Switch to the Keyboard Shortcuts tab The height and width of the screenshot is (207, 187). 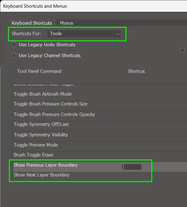click(32, 23)
